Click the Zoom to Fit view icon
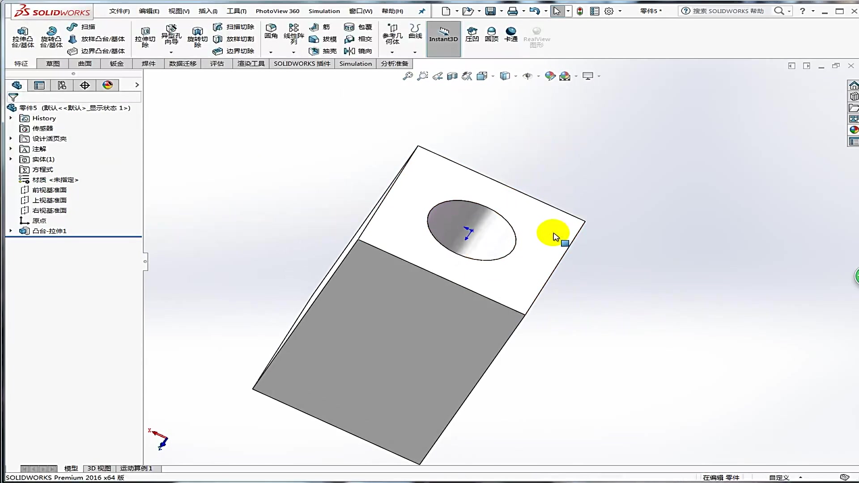 408,76
